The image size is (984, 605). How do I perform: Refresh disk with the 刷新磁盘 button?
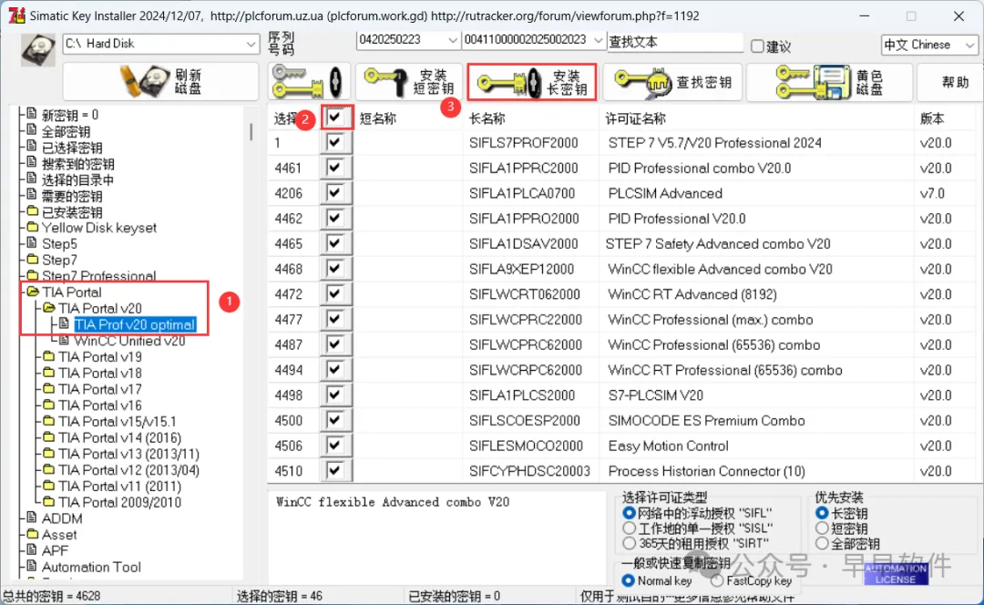(x=160, y=82)
